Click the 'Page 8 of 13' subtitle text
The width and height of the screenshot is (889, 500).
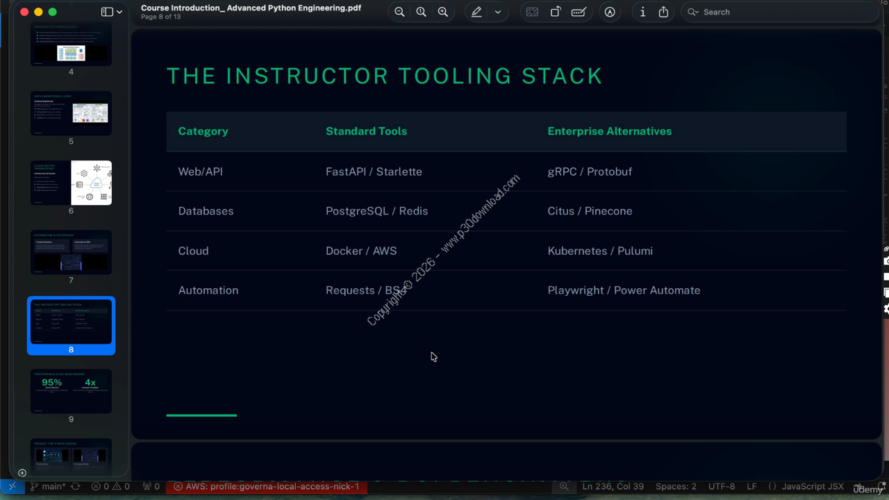pyautogui.click(x=160, y=17)
